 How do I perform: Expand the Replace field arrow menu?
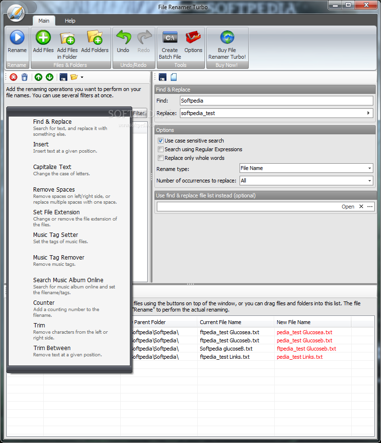pyautogui.click(x=368, y=113)
